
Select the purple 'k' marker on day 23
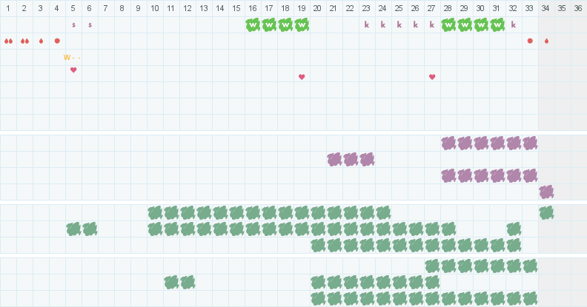367,24
